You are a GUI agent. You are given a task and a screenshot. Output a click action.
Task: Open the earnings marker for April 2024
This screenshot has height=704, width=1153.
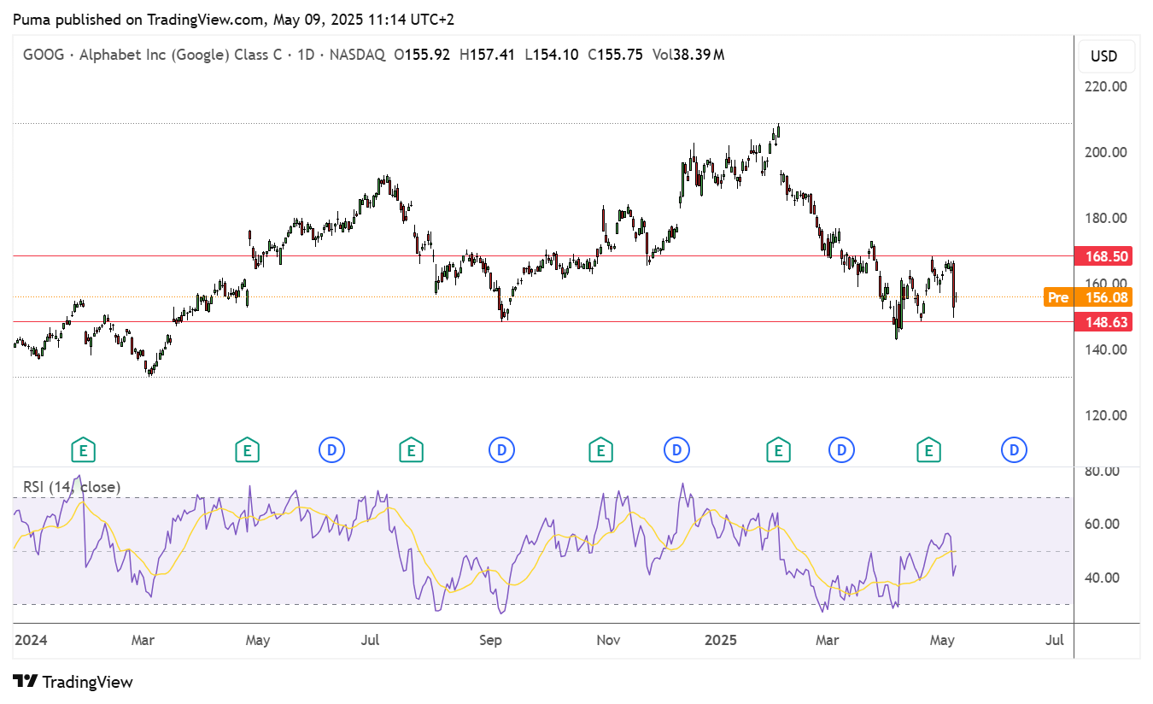[247, 449]
